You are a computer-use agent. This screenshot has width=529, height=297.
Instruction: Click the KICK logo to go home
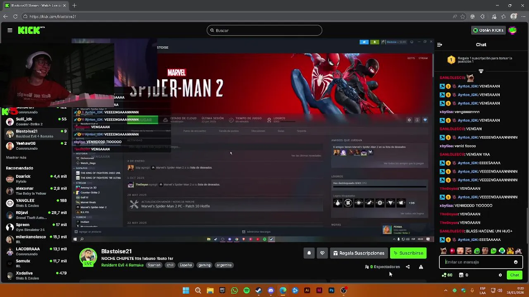(x=31, y=30)
